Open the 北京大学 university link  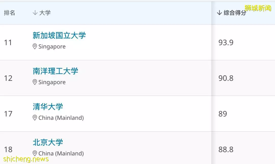tap(48, 142)
